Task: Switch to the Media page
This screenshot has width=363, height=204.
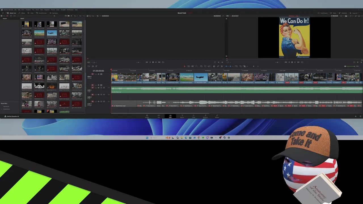Action: click(x=147, y=116)
